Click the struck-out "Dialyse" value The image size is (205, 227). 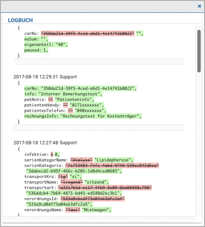(x=82, y=160)
